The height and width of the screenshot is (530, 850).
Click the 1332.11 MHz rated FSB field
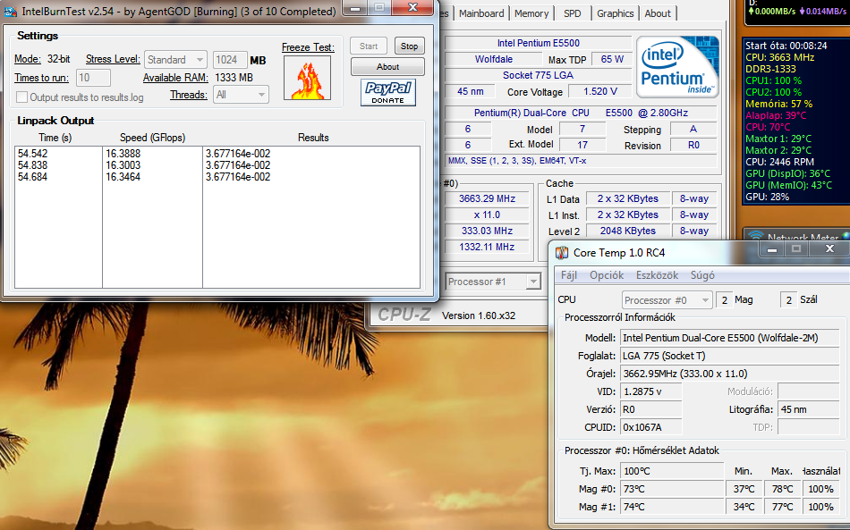(x=487, y=247)
